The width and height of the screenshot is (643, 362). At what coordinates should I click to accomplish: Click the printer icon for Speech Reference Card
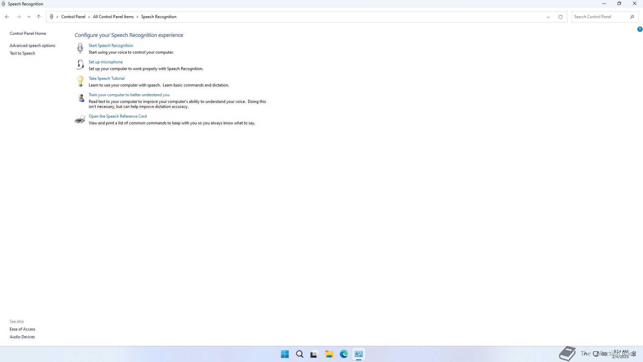[x=80, y=119]
